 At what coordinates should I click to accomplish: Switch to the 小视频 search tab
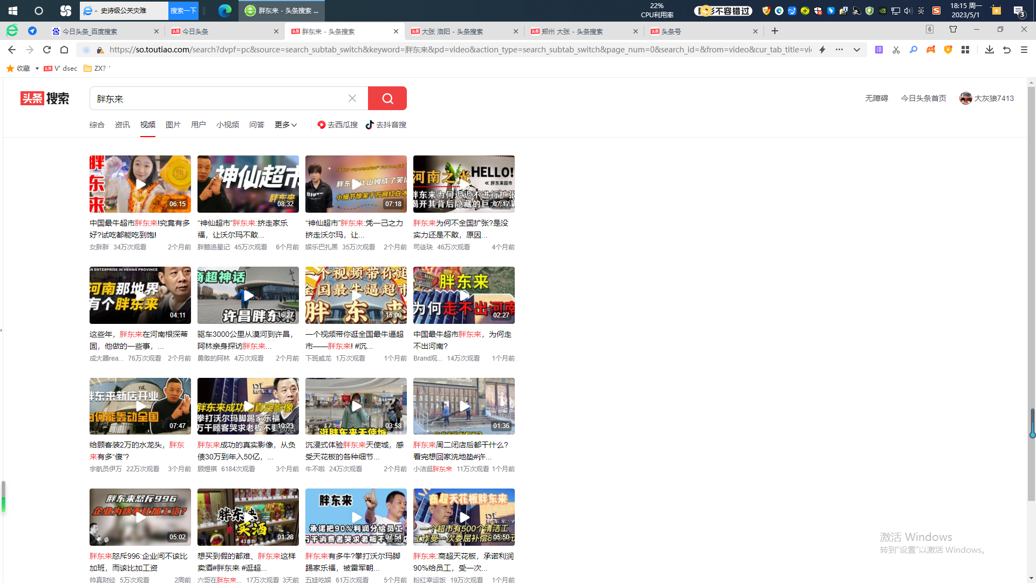[228, 125]
